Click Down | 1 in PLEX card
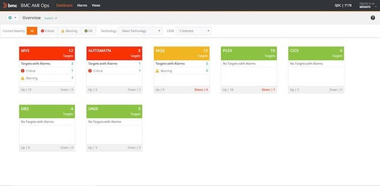The width and height of the screenshot is (380, 186). tap(269, 90)
